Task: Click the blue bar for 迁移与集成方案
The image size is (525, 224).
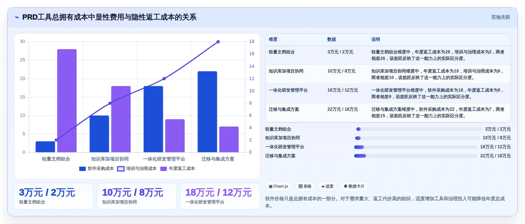Action: (x=207, y=112)
